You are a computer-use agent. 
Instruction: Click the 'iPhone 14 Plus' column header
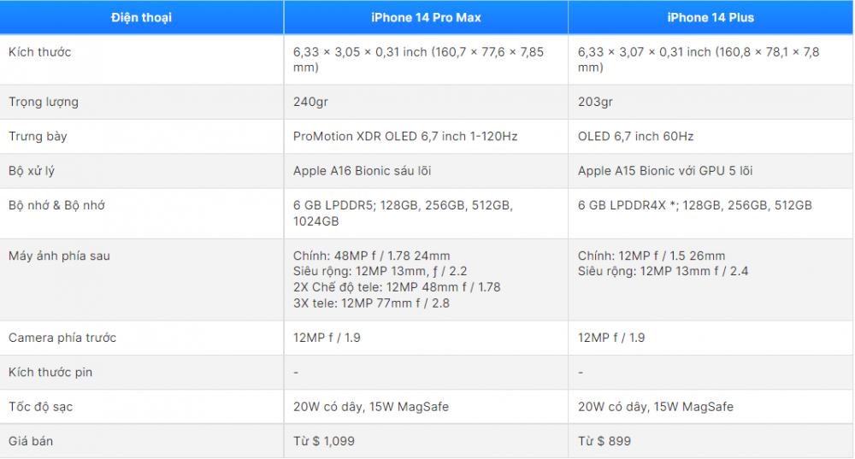click(x=711, y=17)
